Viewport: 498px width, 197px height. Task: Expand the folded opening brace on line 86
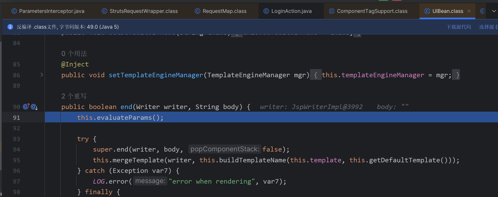pyautogui.click(x=316, y=75)
